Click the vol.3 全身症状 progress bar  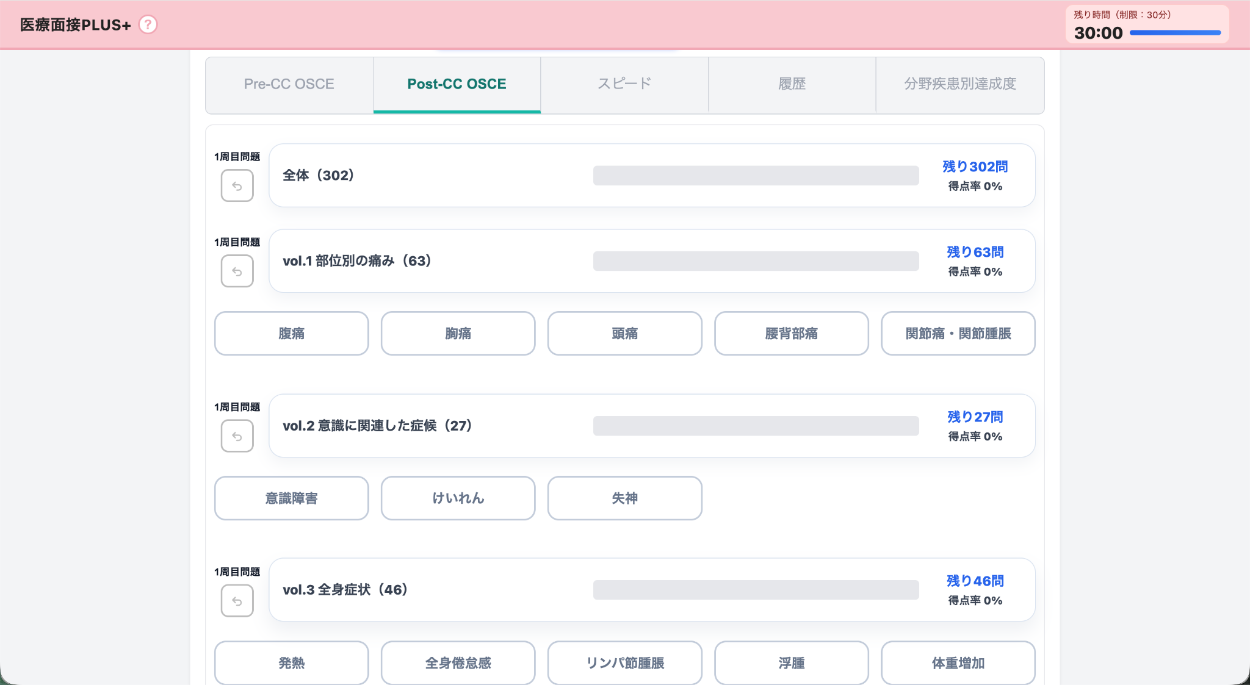pyautogui.click(x=756, y=590)
